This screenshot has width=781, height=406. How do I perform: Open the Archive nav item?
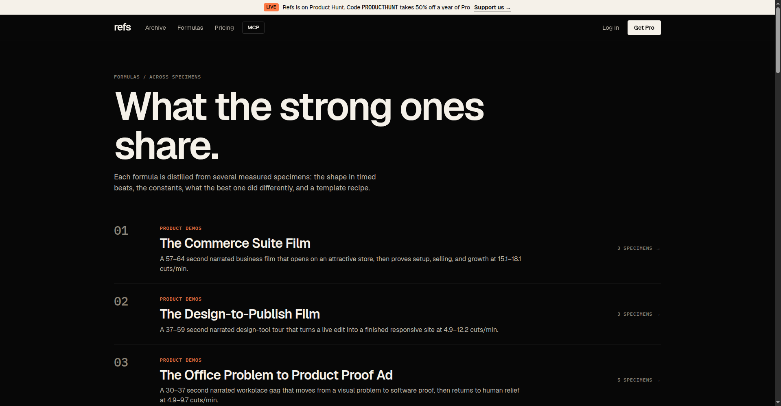pyautogui.click(x=155, y=28)
